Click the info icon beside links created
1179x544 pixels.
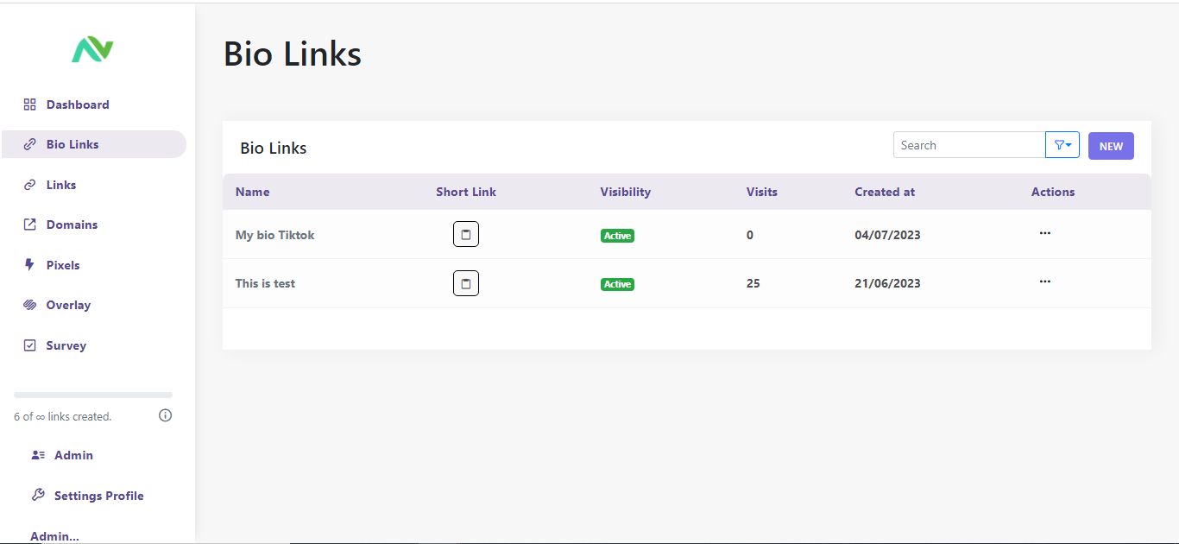(166, 415)
